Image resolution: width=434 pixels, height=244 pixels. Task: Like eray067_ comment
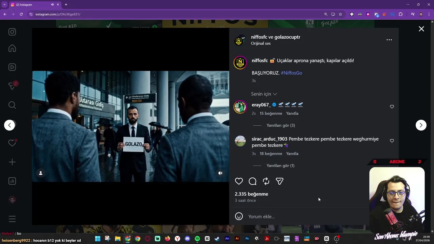(392, 107)
